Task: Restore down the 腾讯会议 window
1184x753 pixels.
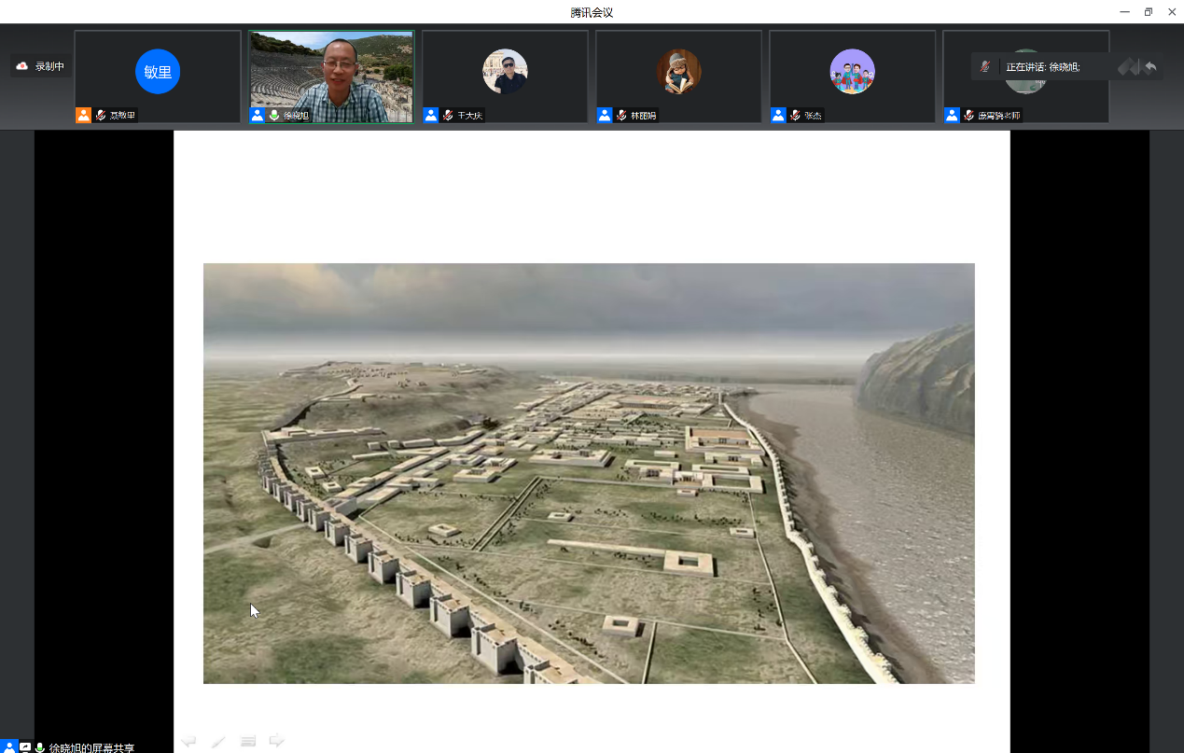Action: pos(1148,12)
